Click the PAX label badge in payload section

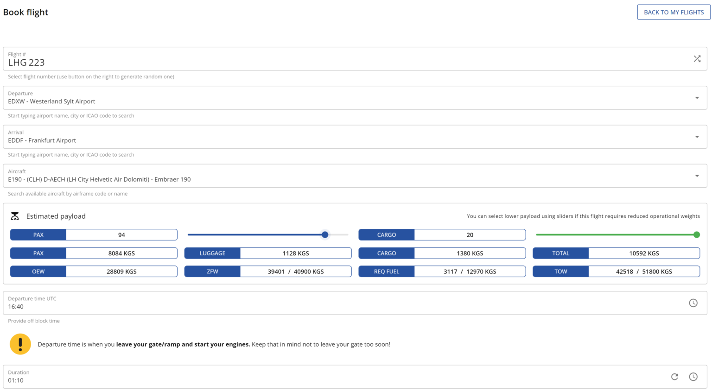pyautogui.click(x=38, y=234)
